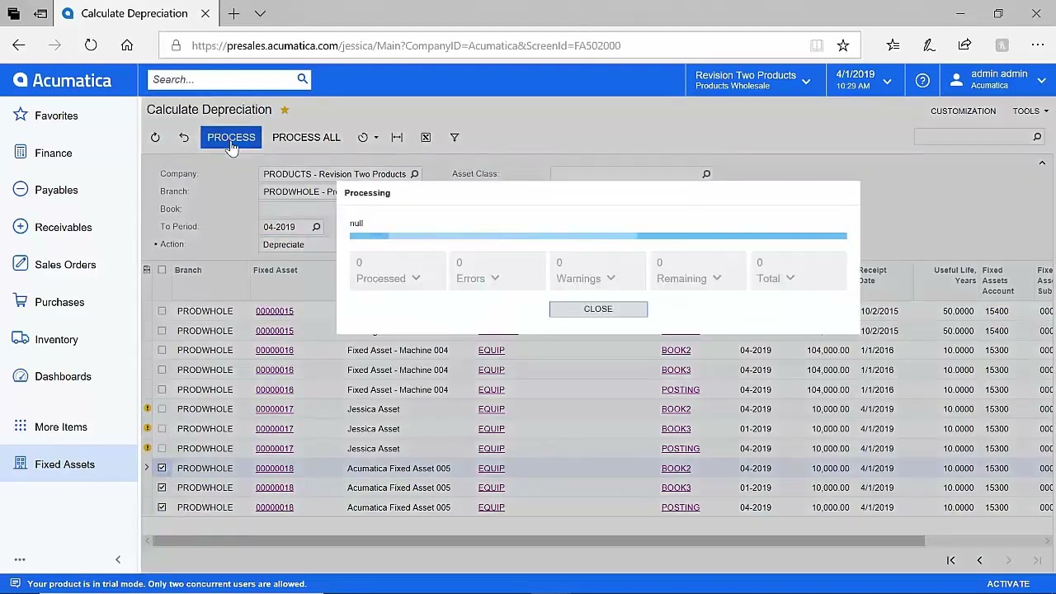Click the grid search magnifier icon
This screenshot has width=1056, height=594.
pyautogui.click(x=1037, y=137)
